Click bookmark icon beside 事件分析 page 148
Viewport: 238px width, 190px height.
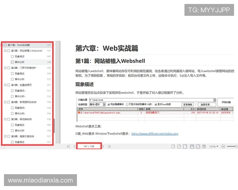tap(12, 62)
